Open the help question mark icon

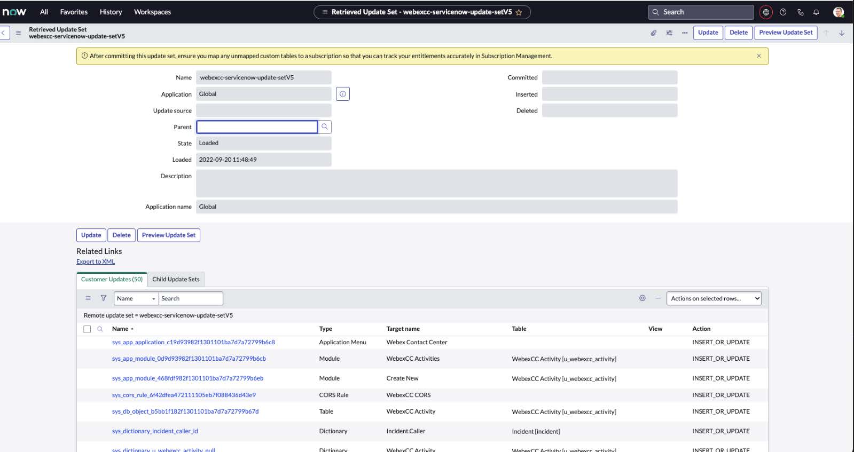[x=783, y=12]
